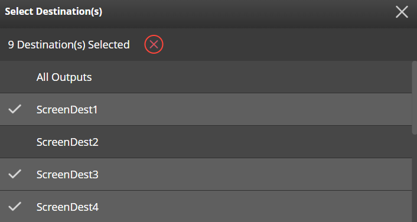
Task: Click the Select Destination(s) title bar
Action: point(197,12)
